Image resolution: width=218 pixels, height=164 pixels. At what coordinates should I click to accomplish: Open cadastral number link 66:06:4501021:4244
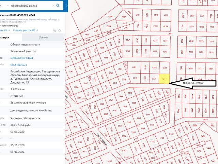click(22, 58)
